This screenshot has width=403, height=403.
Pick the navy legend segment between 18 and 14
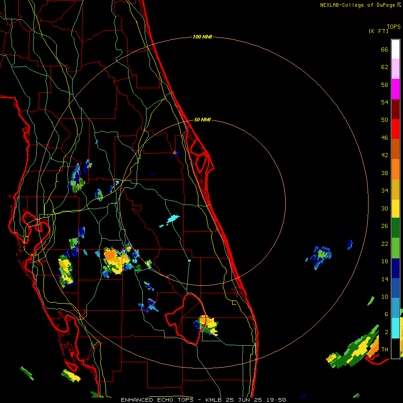395,268
